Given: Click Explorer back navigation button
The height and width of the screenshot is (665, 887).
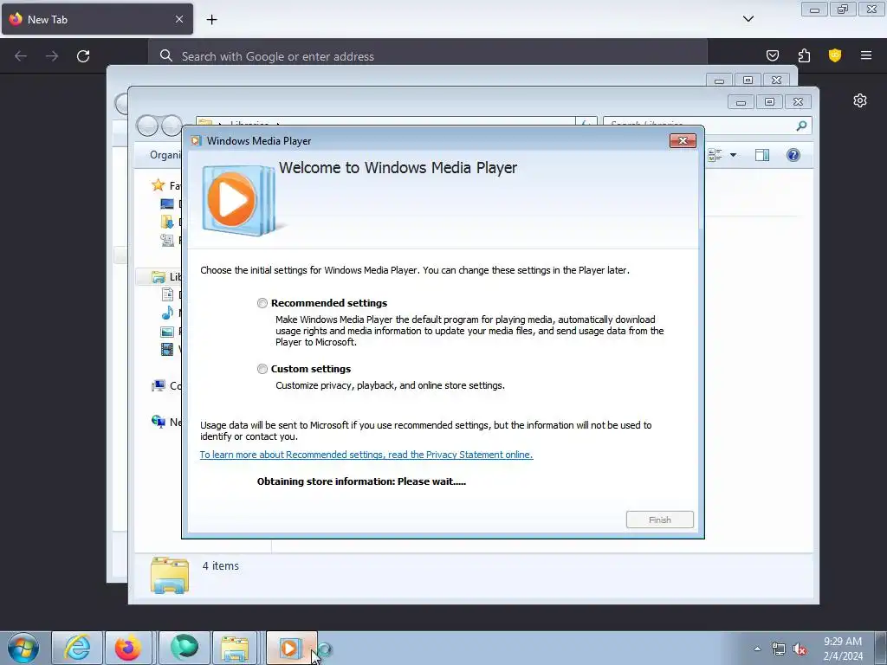Looking at the screenshot, I should click(x=147, y=126).
